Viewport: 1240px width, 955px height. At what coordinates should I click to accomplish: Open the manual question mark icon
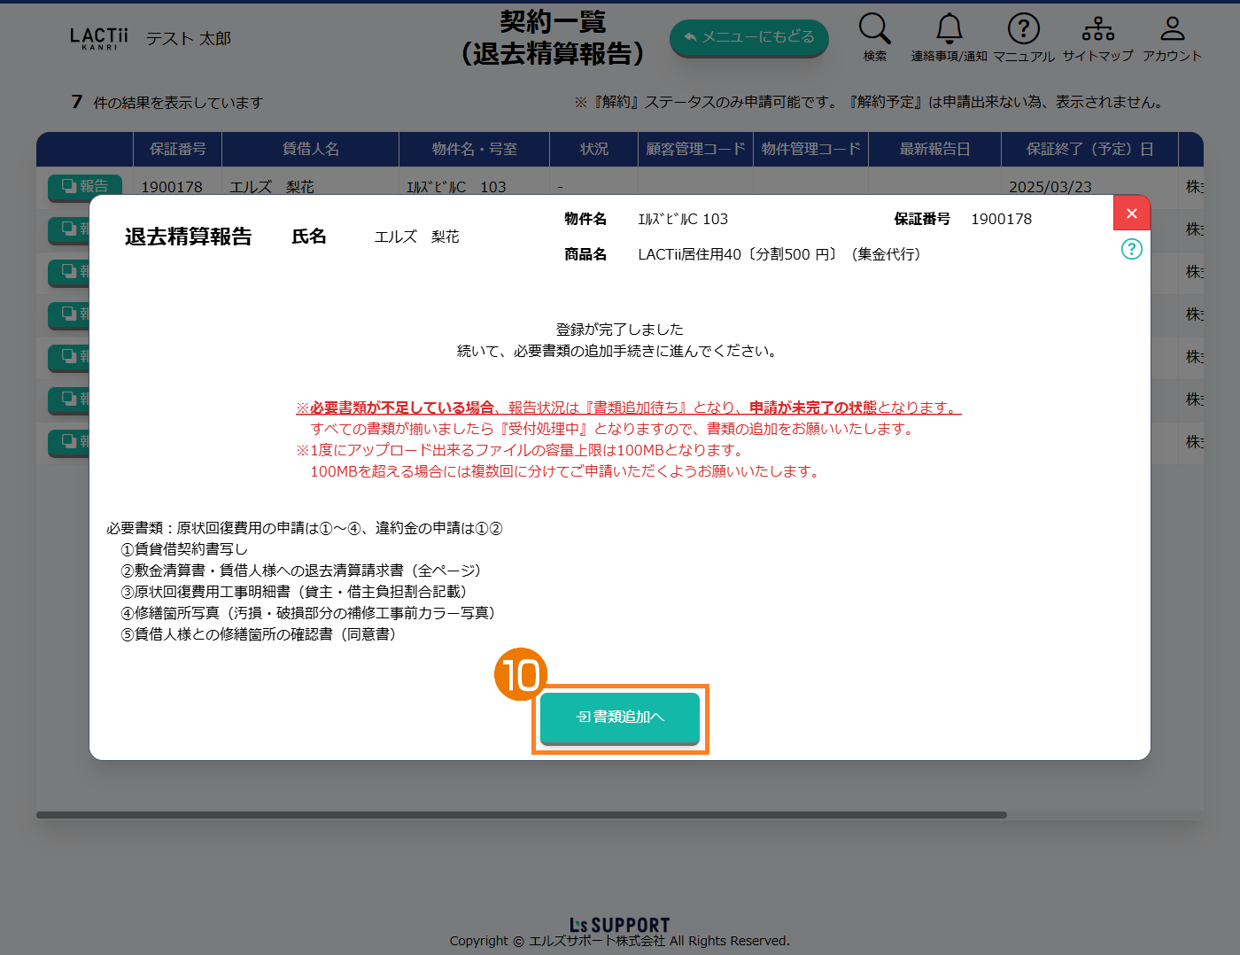click(x=1023, y=29)
